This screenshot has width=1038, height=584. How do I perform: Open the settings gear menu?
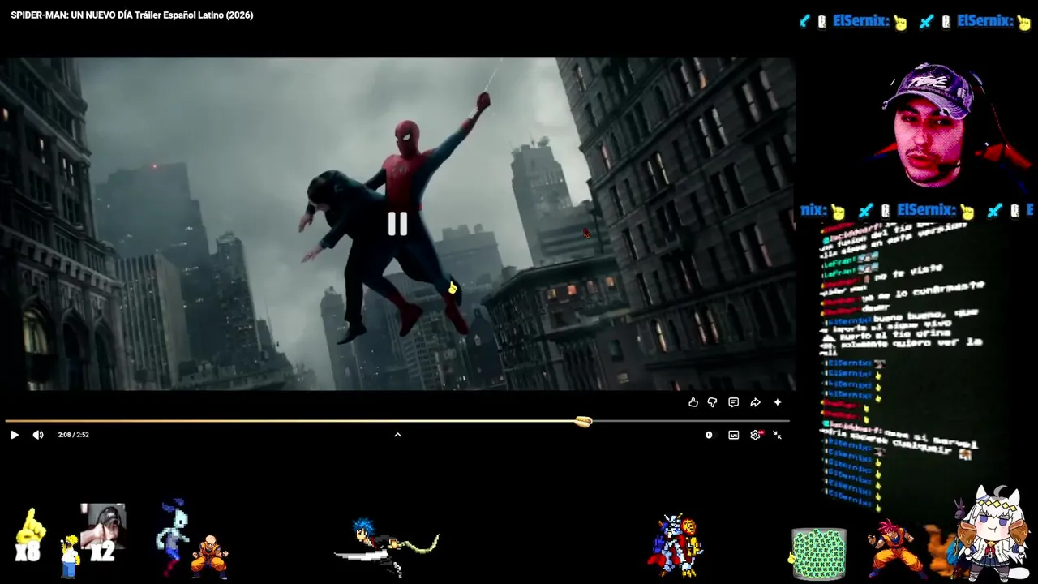tap(756, 435)
